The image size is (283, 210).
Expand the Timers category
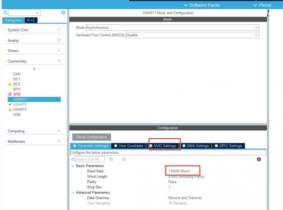(34, 51)
